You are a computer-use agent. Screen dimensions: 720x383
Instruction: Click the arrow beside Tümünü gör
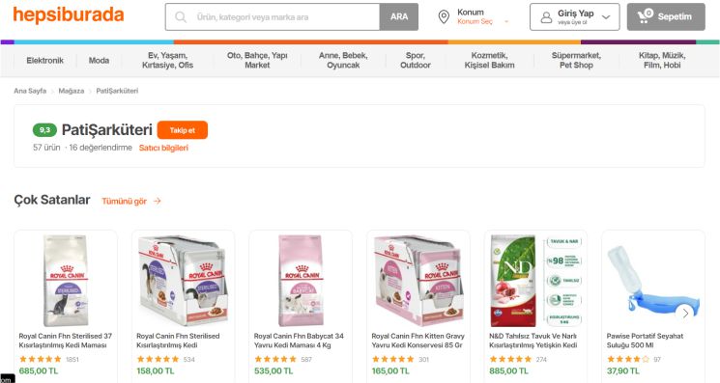pos(157,201)
